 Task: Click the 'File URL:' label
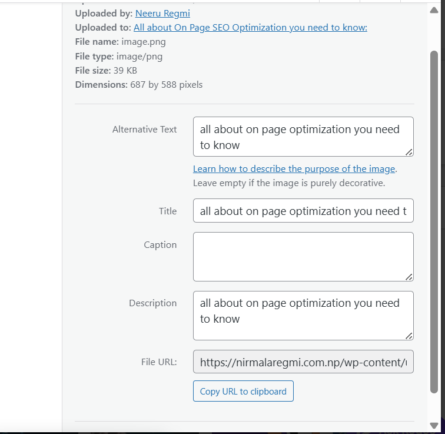pyautogui.click(x=159, y=362)
